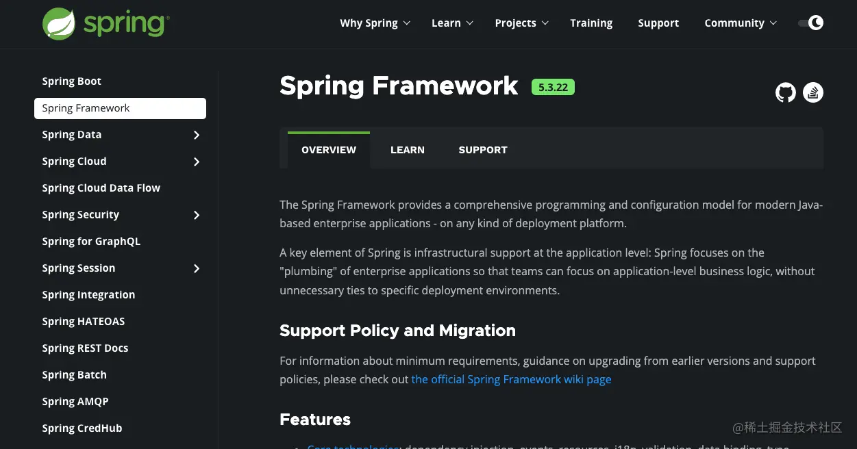Viewport: 857px width, 449px height.
Task: Toggle the dark mode switch
Action: (810, 23)
